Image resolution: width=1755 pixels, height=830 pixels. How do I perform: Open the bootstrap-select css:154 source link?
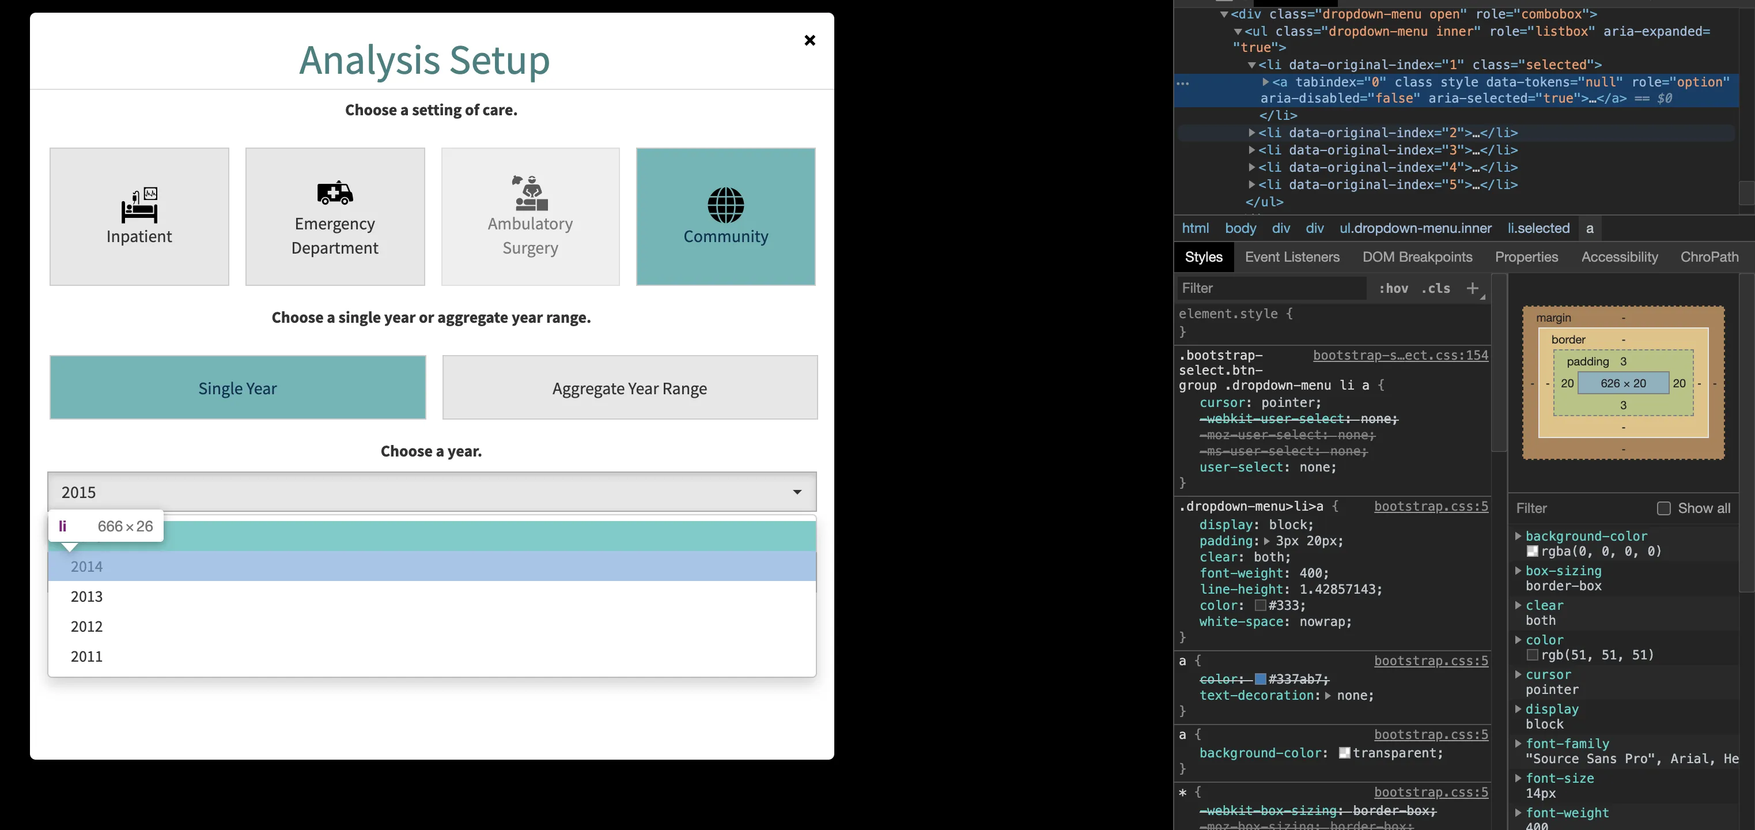pos(1400,355)
